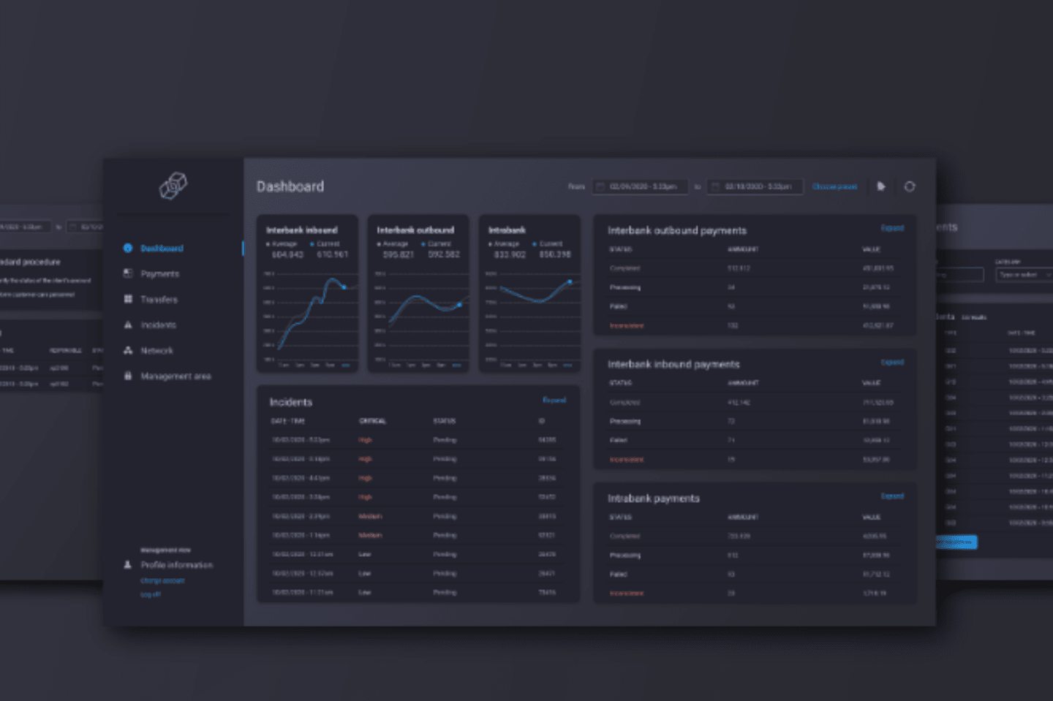
Task: Click the current data point on the Intrabank chart
Action: [570, 281]
